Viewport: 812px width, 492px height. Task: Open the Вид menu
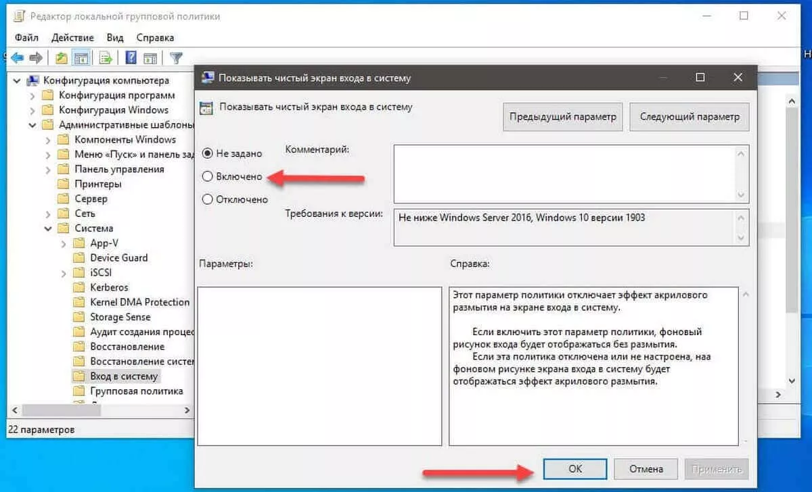click(x=115, y=38)
